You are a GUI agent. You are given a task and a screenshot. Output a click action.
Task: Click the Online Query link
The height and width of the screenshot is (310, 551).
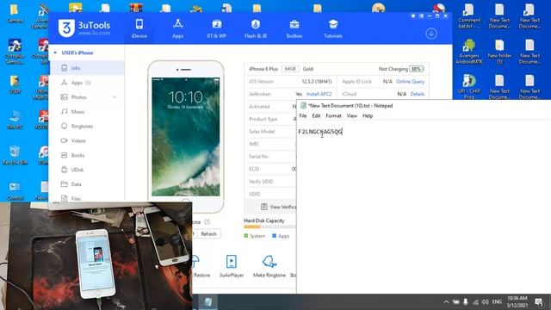[x=410, y=82]
